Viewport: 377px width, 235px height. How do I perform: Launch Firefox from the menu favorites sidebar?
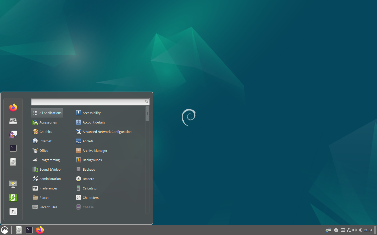click(x=13, y=107)
